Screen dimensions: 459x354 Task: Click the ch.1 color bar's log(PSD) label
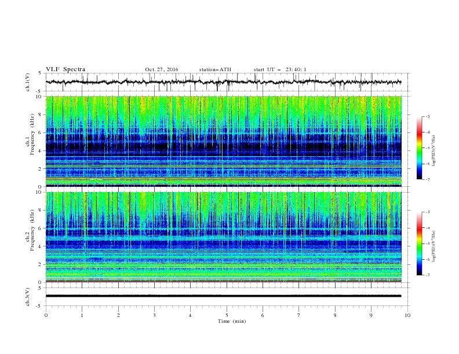pos(434,151)
